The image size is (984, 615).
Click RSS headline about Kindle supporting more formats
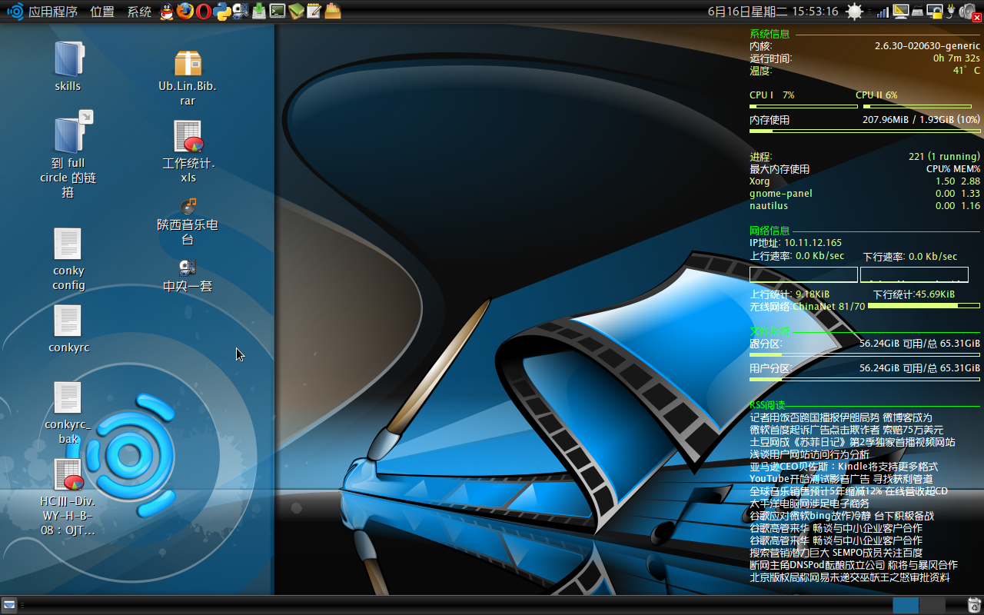843,467
